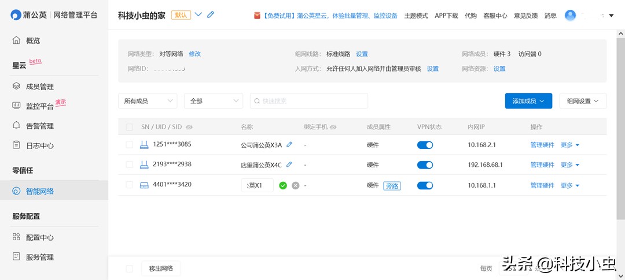Image resolution: width=625 pixels, height=280 pixels.
Task: Open 意见反馈 in top bar
Action: coord(525,16)
